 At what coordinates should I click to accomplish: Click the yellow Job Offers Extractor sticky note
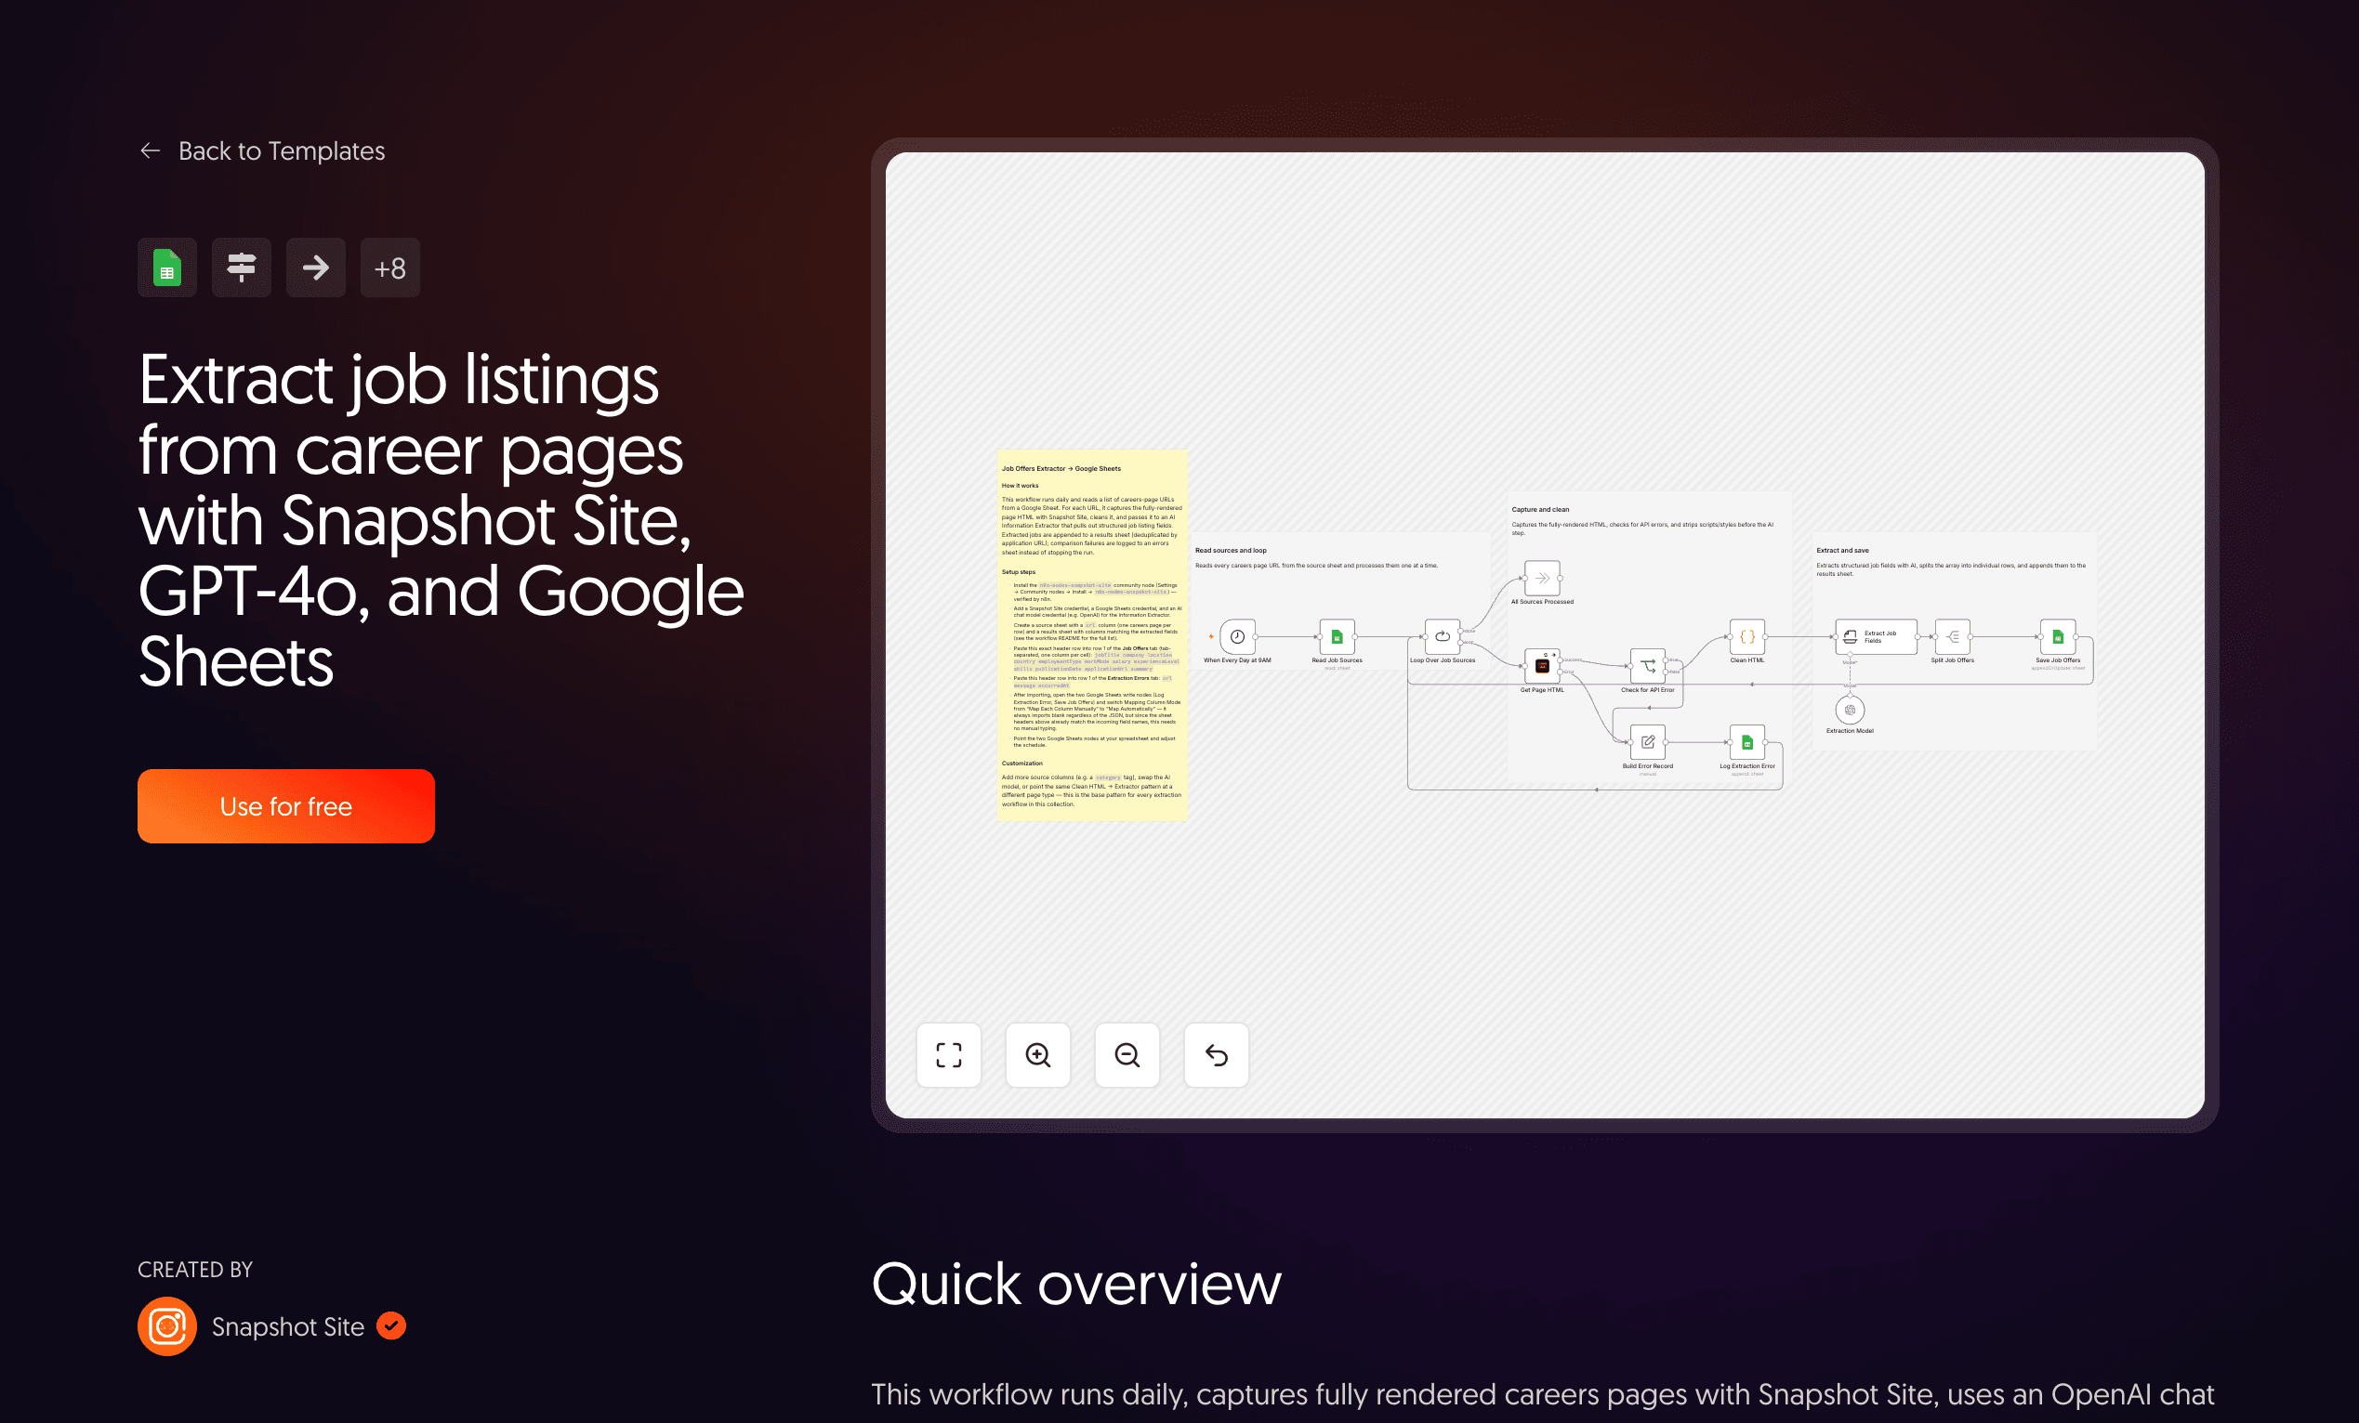[x=1091, y=635]
